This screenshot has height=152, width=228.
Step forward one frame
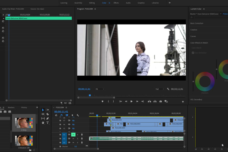click(137, 101)
